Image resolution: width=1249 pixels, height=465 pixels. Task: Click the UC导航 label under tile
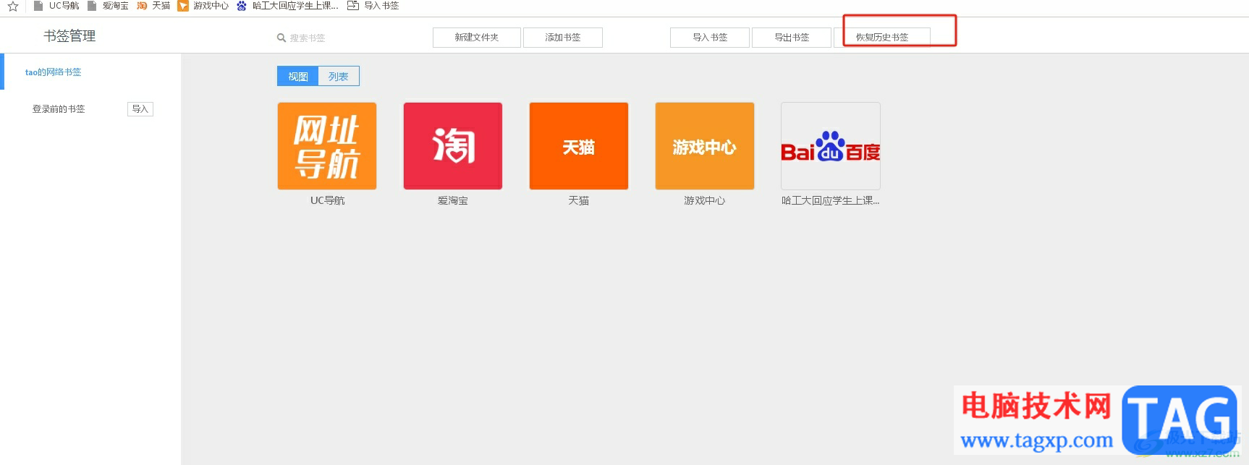click(x=327, y=200)
